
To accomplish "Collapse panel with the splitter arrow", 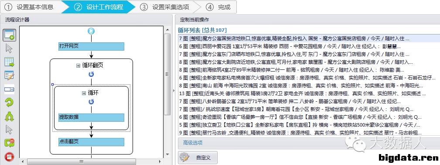I will [x=174, y=90].
